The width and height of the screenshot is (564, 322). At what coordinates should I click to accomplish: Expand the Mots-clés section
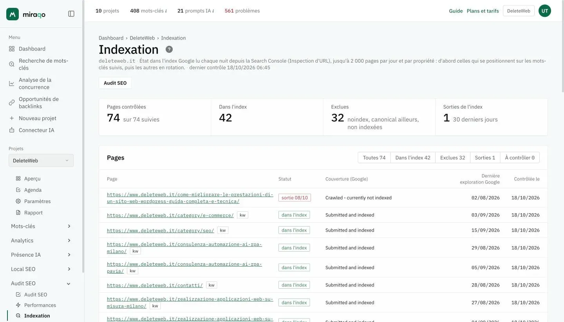pyautogui.click(x=41, y=226)
